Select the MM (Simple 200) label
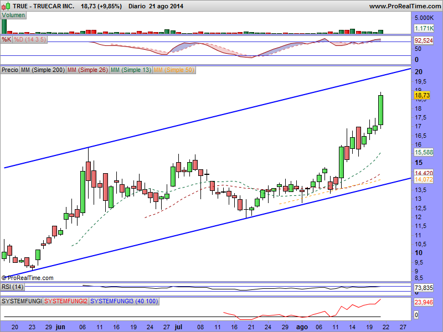Screen dimensions: 443x332 click(x=43, y=70)
